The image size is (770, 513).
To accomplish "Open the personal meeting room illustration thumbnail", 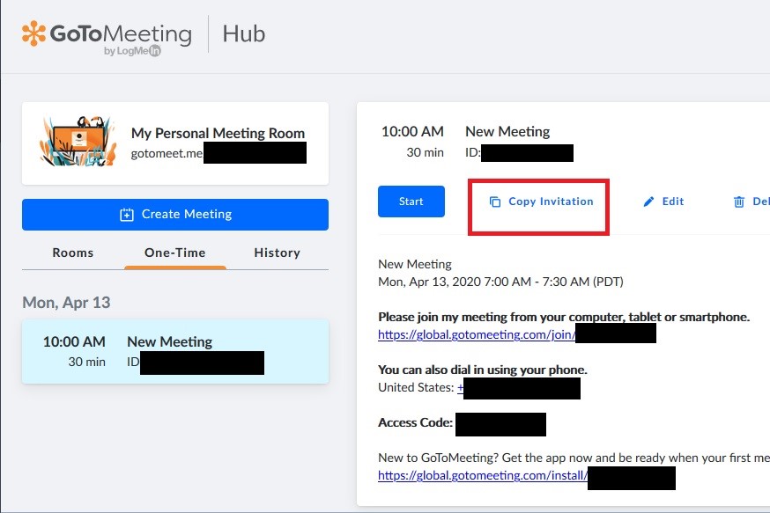I will pos(78,142).
